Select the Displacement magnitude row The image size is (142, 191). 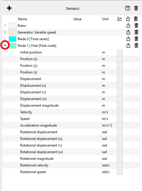pyautogui.click(x=71, y=105)
